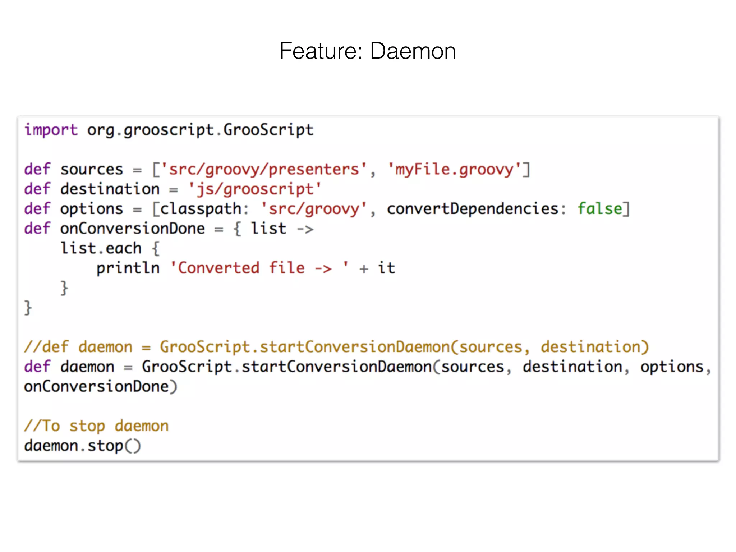Click the 'myFile.groovy' string
This screenshot has height=552, width=736.
point(454,169)
